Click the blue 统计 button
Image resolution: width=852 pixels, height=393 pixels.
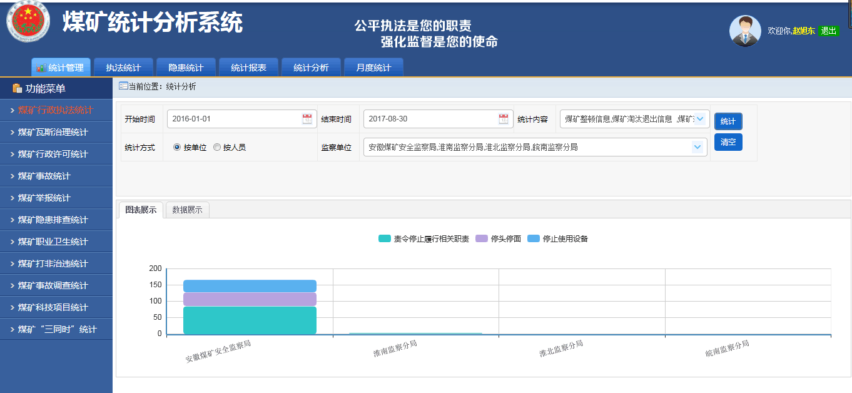coord(728,121)
